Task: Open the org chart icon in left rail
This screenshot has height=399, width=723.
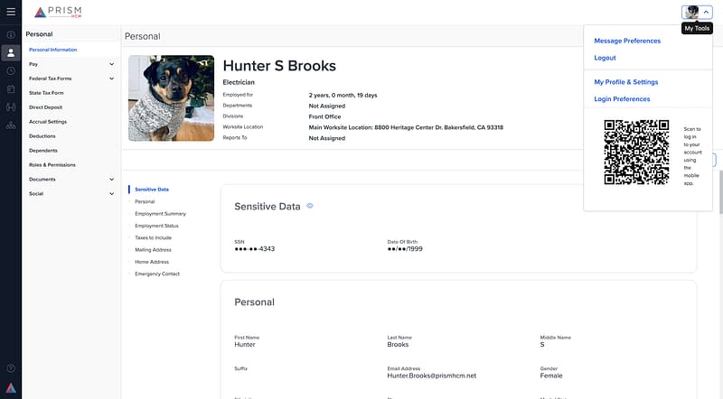Action: tap(11, 125)
